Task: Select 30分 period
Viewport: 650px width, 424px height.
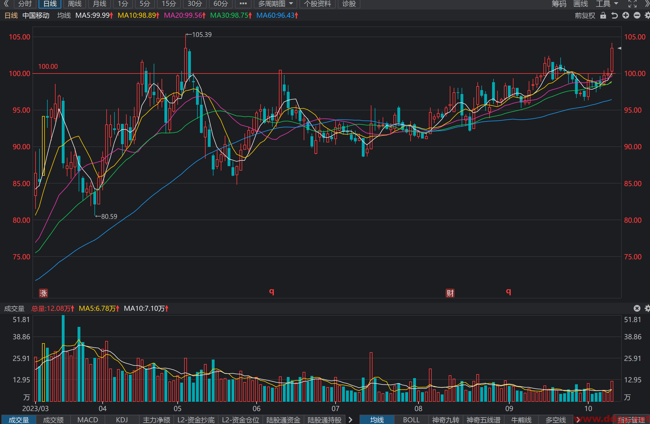Action: tap(195, 4)
